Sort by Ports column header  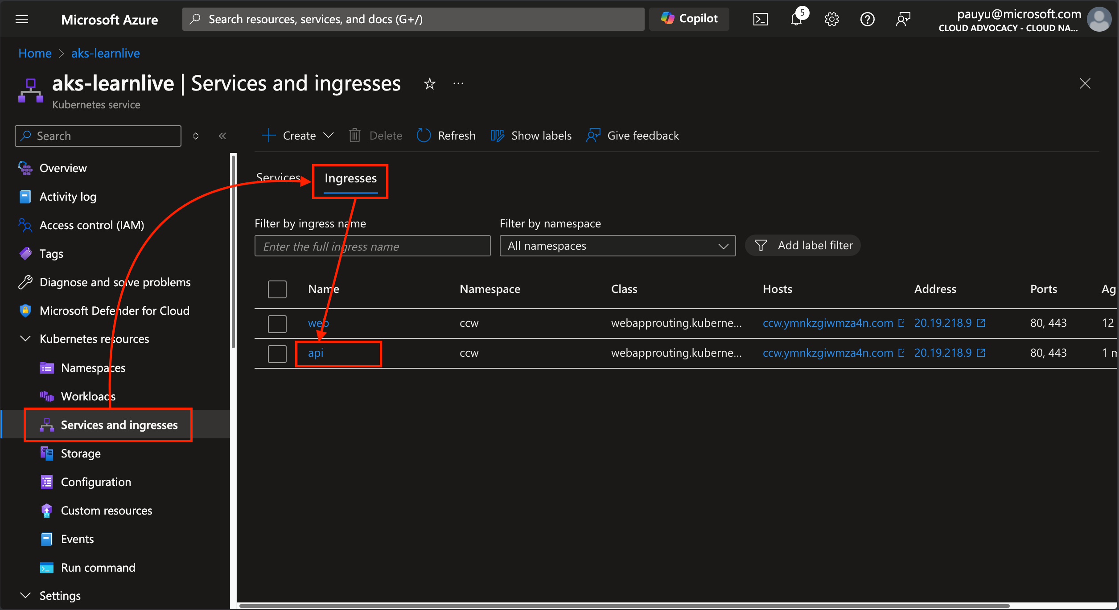1044,289
